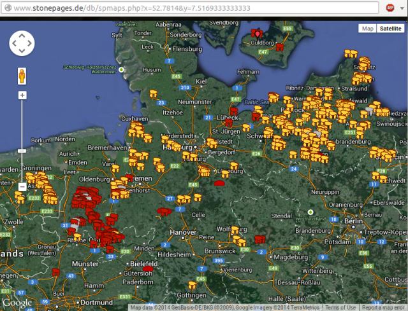This screenshot has width=408, height=311.
Task: Click the Potsdam city label
Action: point(337,242)
